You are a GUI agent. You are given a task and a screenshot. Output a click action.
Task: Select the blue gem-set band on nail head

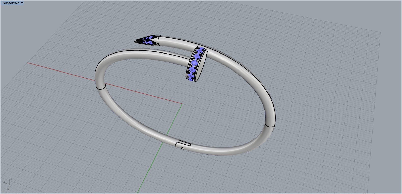[195, 63]
